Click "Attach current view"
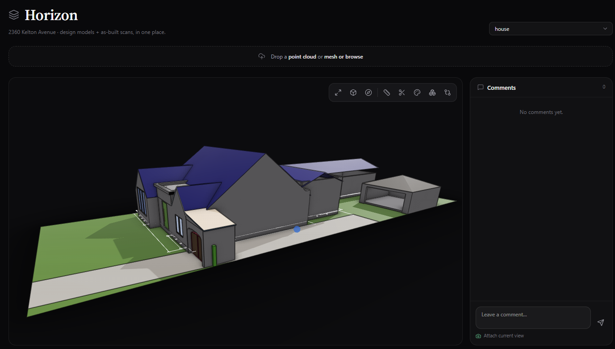The image size is (615, 349). coord(504,336)
